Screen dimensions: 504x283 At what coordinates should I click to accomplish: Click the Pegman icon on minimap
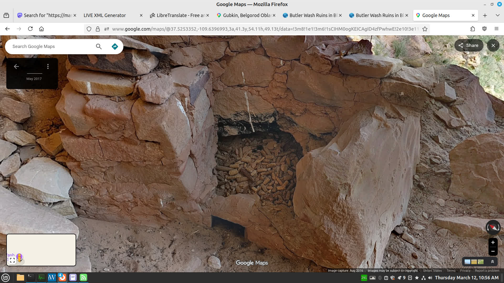click(x=19, y=257)
